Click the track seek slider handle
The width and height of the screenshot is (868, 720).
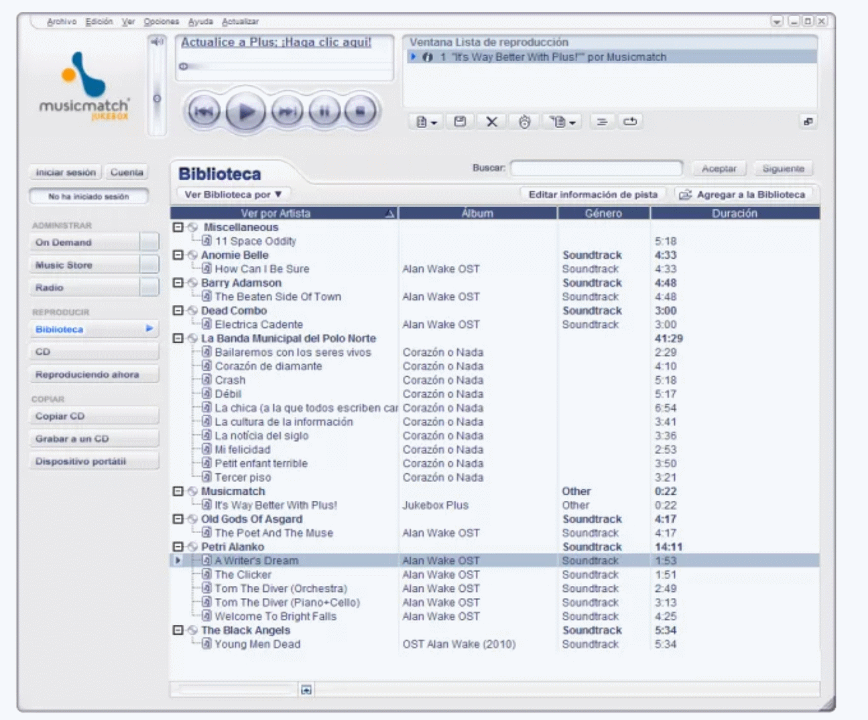coord(183,66)
